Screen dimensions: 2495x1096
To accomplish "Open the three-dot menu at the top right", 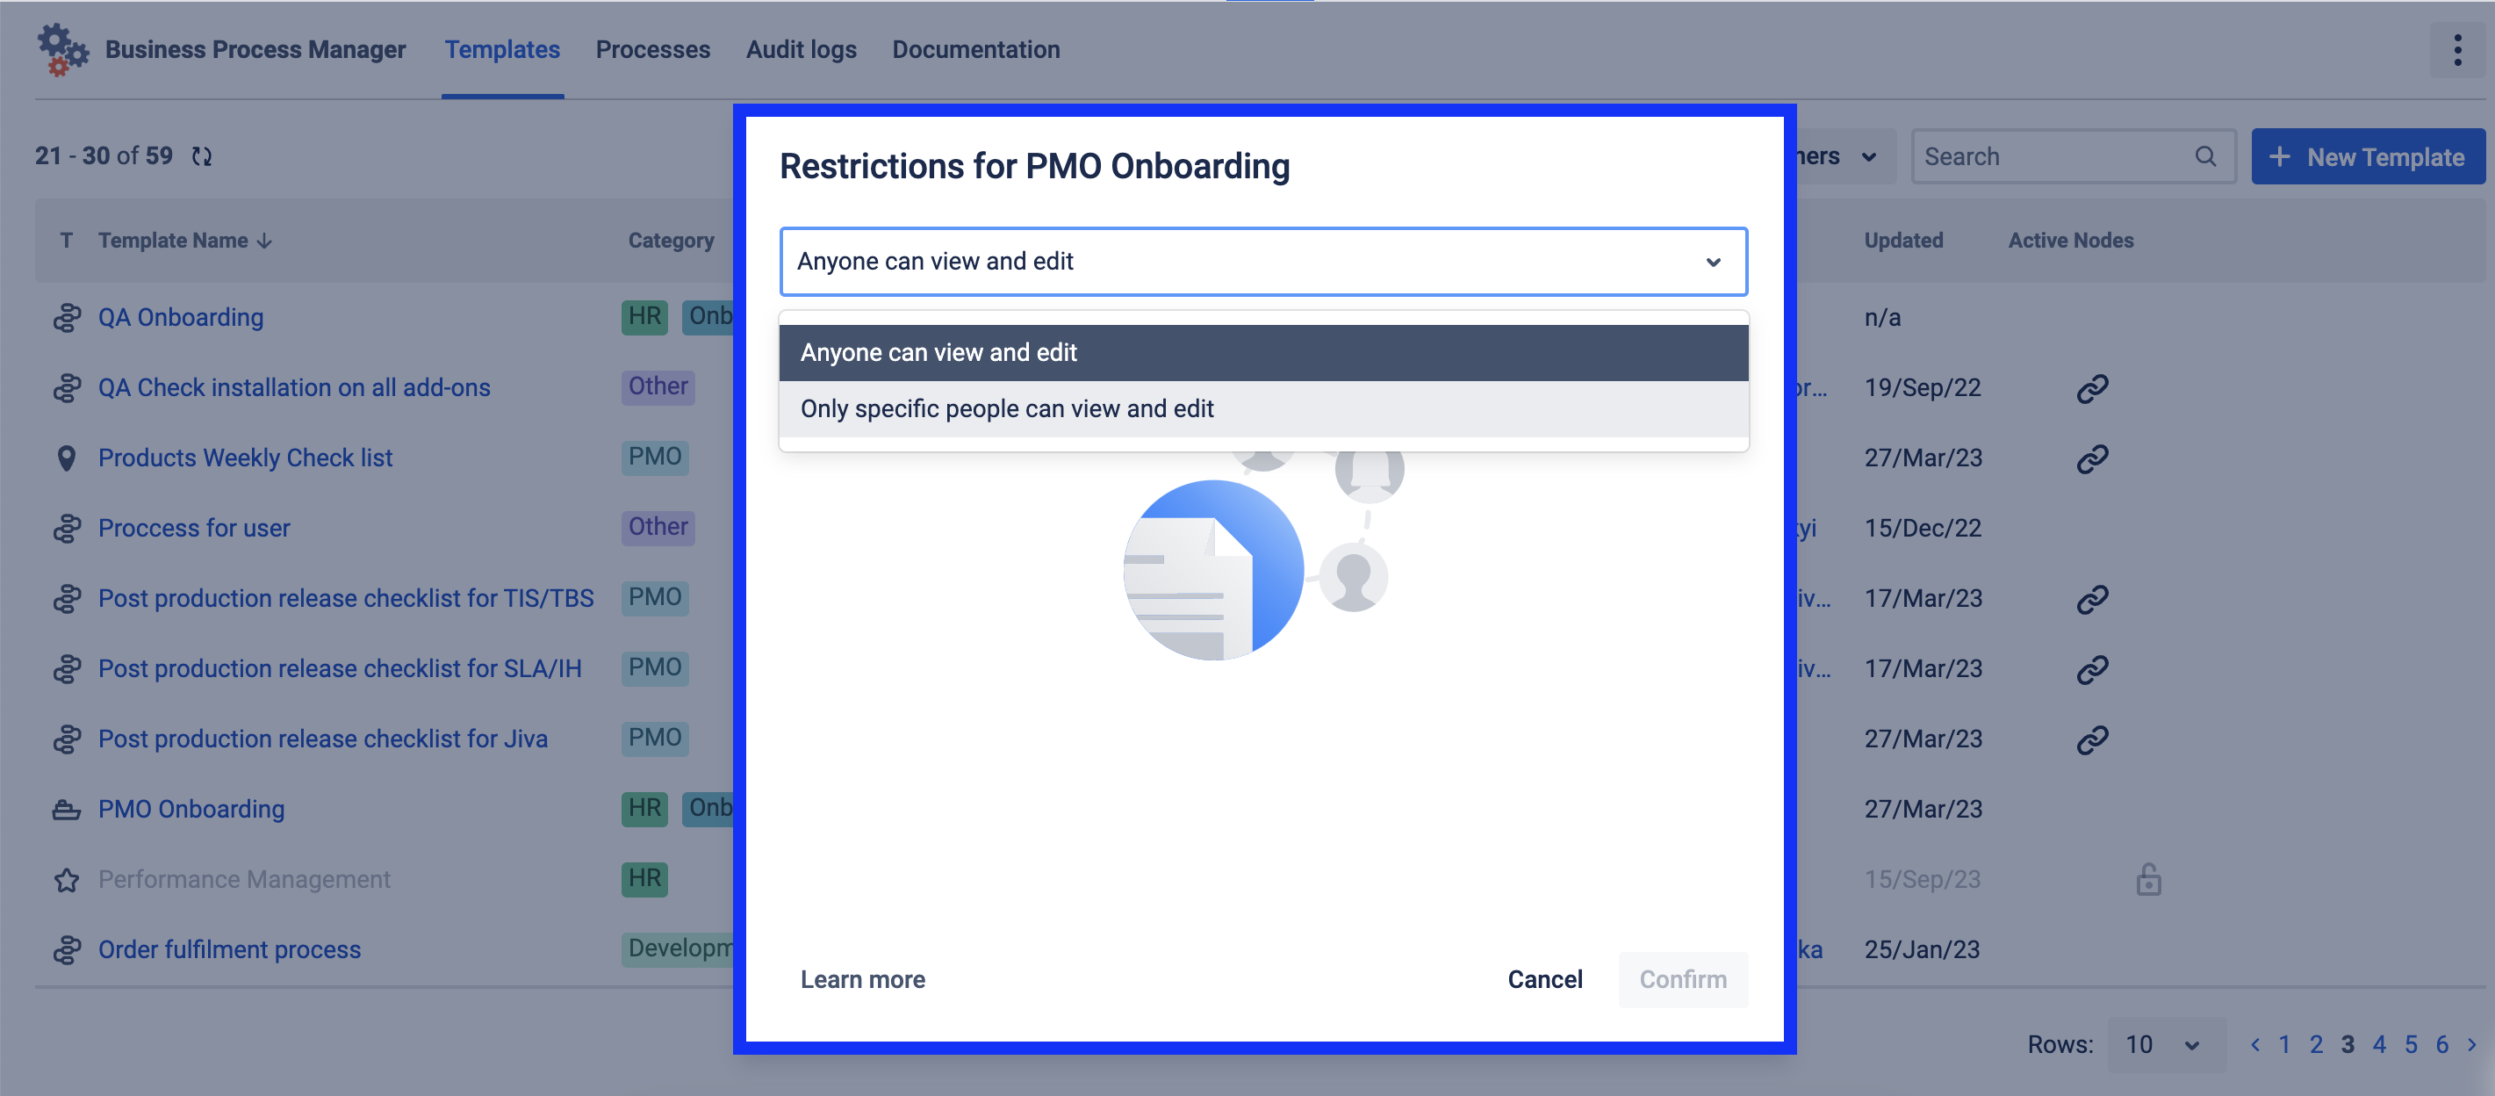I will click(2456, 49).
